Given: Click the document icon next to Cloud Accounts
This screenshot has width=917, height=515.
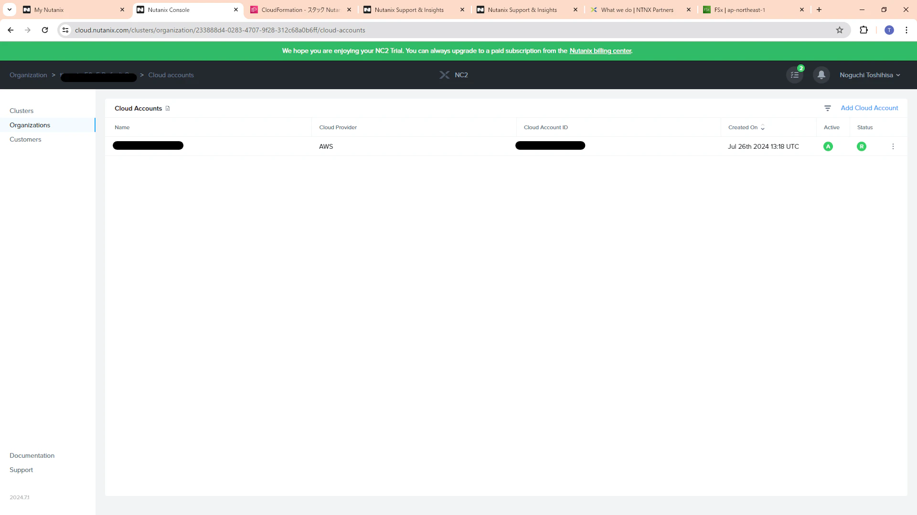Looking at the screenshot, I should [168, 108].
